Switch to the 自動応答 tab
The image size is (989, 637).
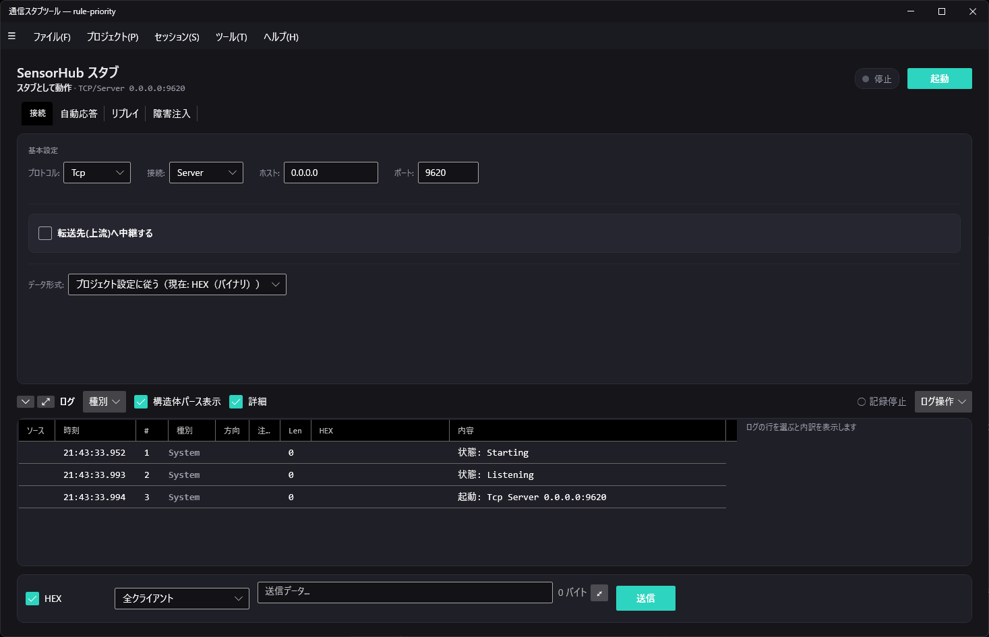(x=79, y=113)
